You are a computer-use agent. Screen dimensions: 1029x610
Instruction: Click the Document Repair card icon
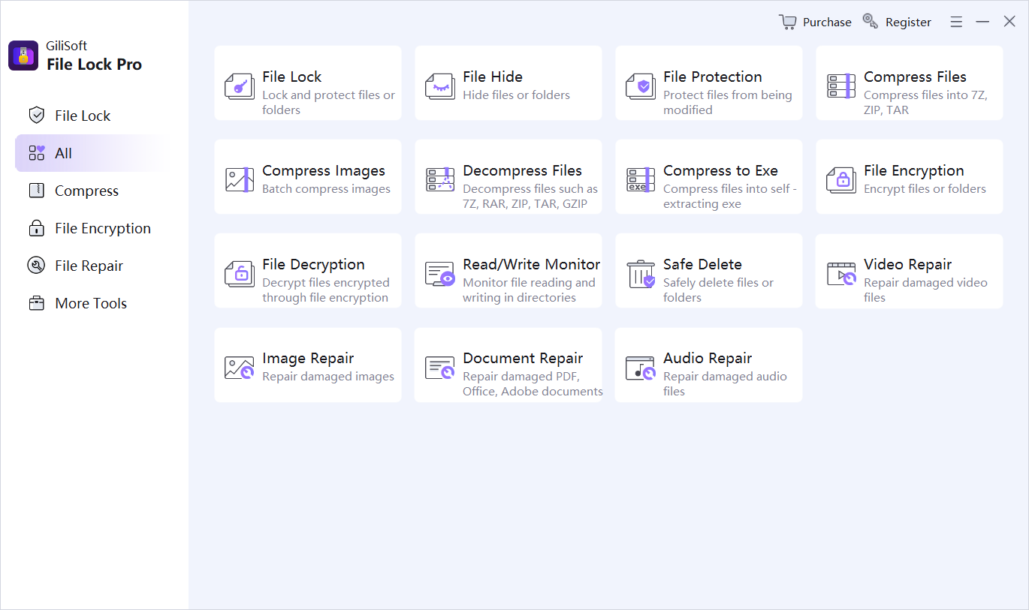click(440, 368)
